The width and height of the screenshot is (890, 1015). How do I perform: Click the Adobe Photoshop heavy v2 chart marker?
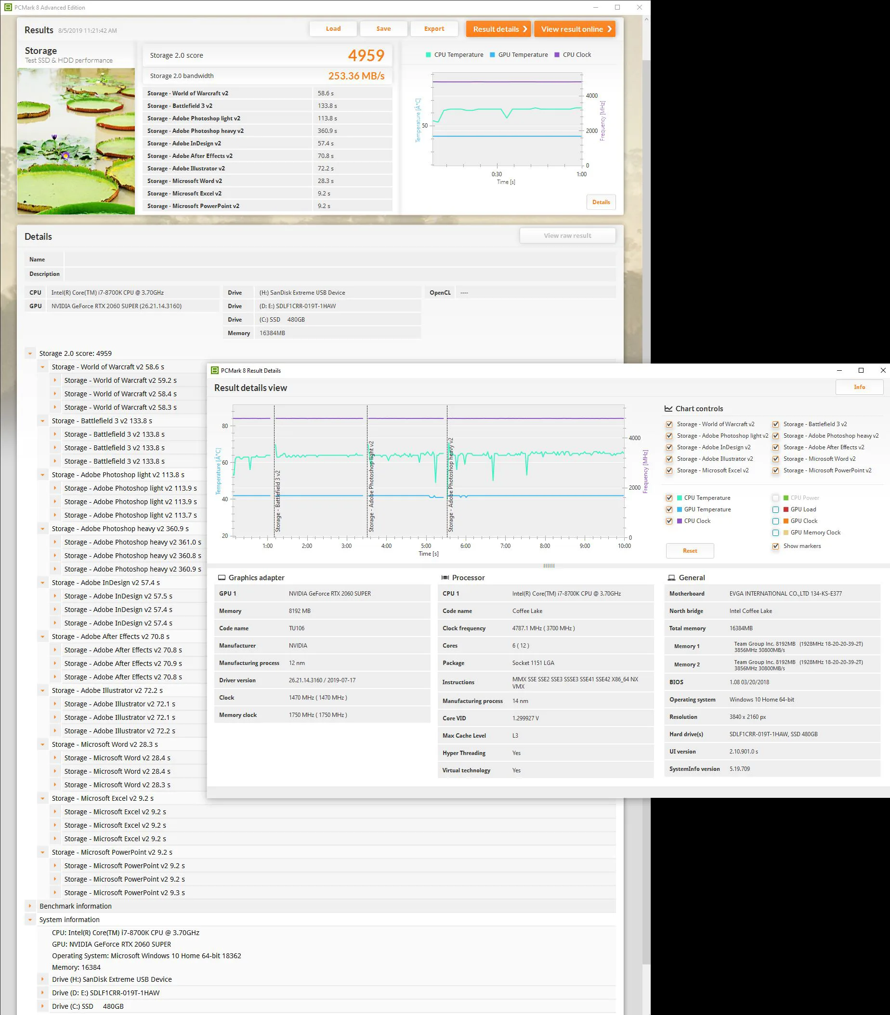(447, 471)
